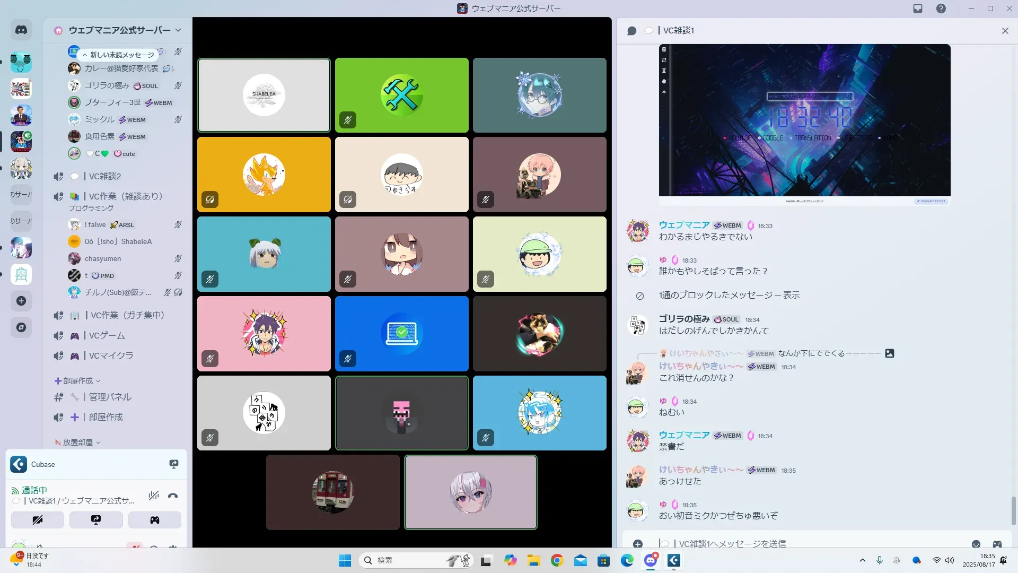Screen dimensions: 1018x573
Task: Stream Cubase using the share icon
Action: point(173,464)
